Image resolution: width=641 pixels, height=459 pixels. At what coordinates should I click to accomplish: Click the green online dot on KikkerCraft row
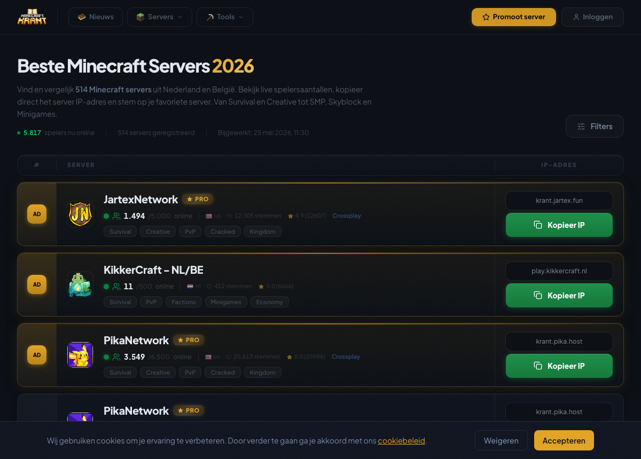pos(106,287)
